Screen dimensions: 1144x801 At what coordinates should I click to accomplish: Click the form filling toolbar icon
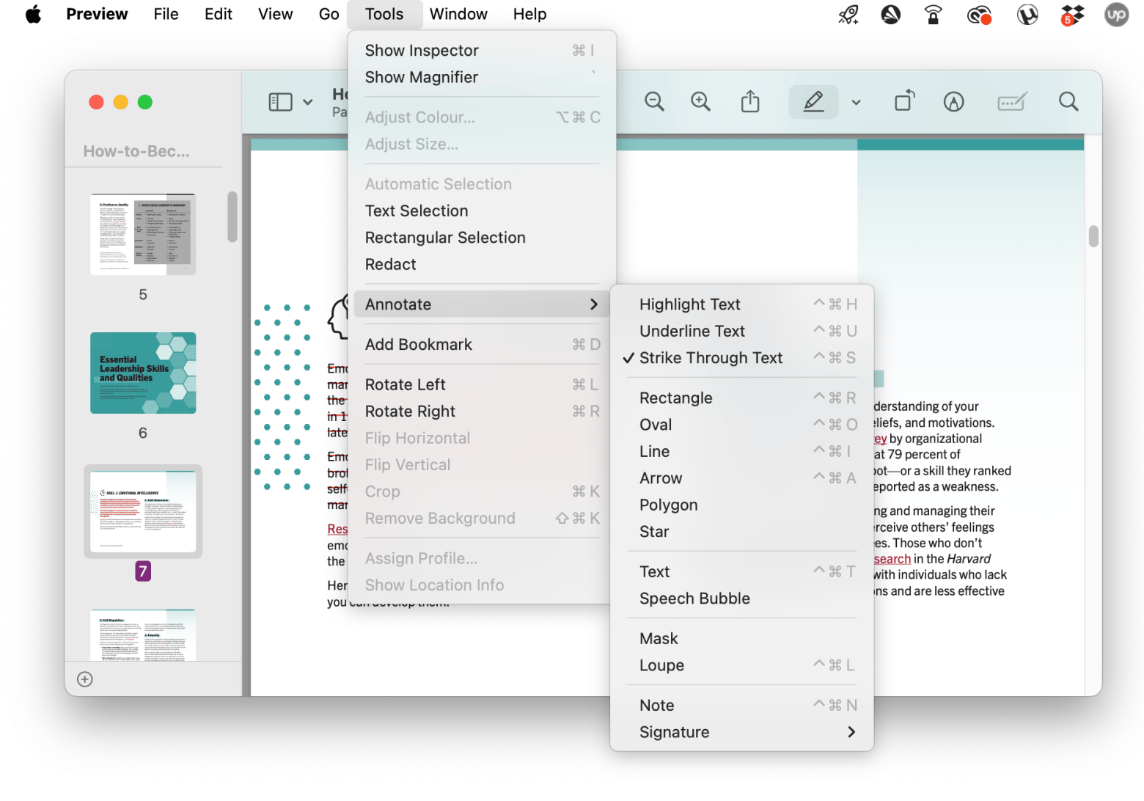click(1012, 102)
